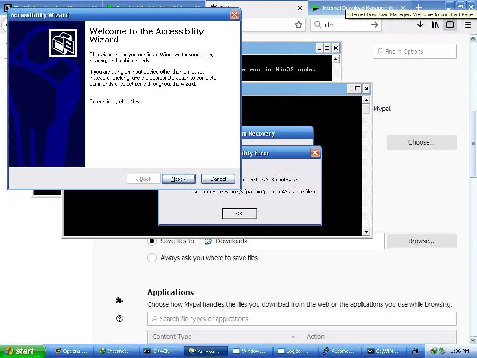Toggle the sidebar toolbar icon
Viewport: 477px width, 358px height.
[450, 25]
